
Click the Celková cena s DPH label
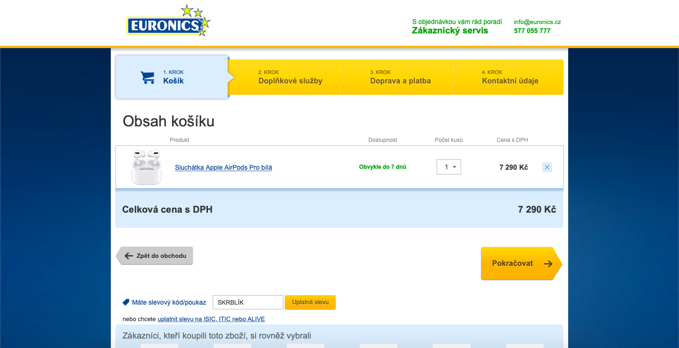tap(167, 209)
